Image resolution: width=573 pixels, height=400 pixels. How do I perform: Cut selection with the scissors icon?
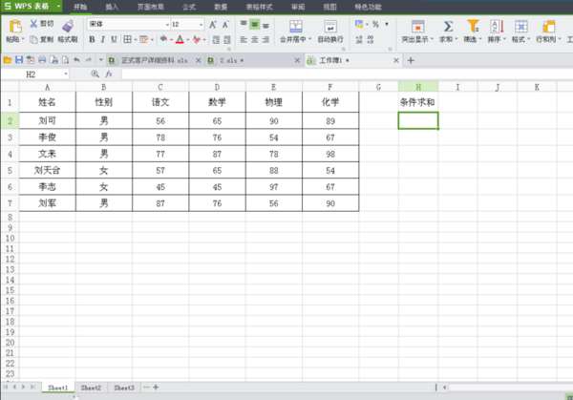coord(33,24)
